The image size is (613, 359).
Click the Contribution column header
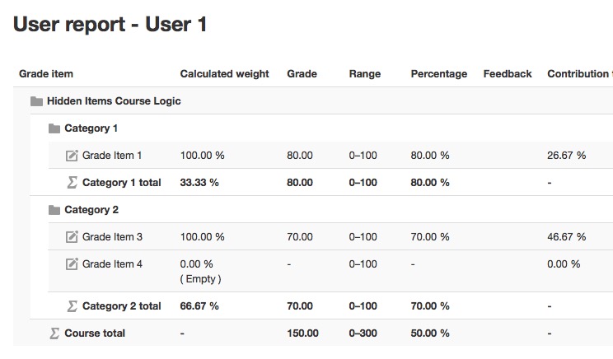pos(580,74)
